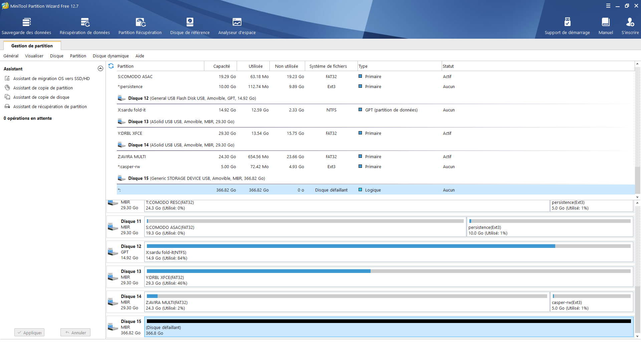This screenshot has width=641, height=347.
Task: Launch Récupération de données tool
Action: [x=85, y=26]
